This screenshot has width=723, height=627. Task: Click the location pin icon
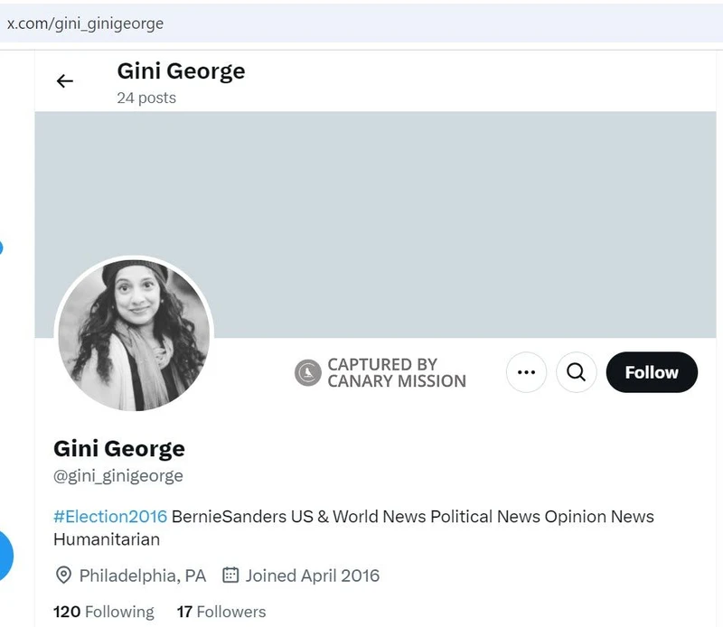pos(63,576)
